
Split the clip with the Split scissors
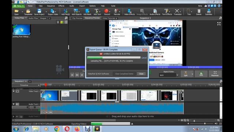coord(185,74)
